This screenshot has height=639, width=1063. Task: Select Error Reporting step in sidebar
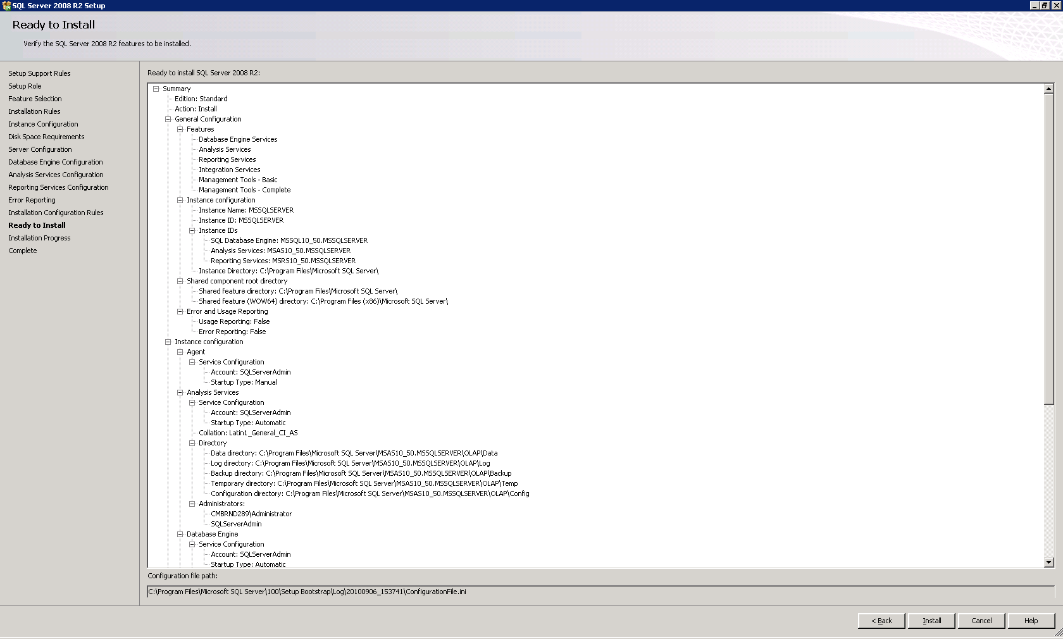(x=32, y=200)
